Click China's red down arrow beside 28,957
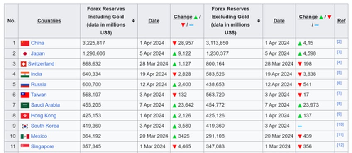 175,43
